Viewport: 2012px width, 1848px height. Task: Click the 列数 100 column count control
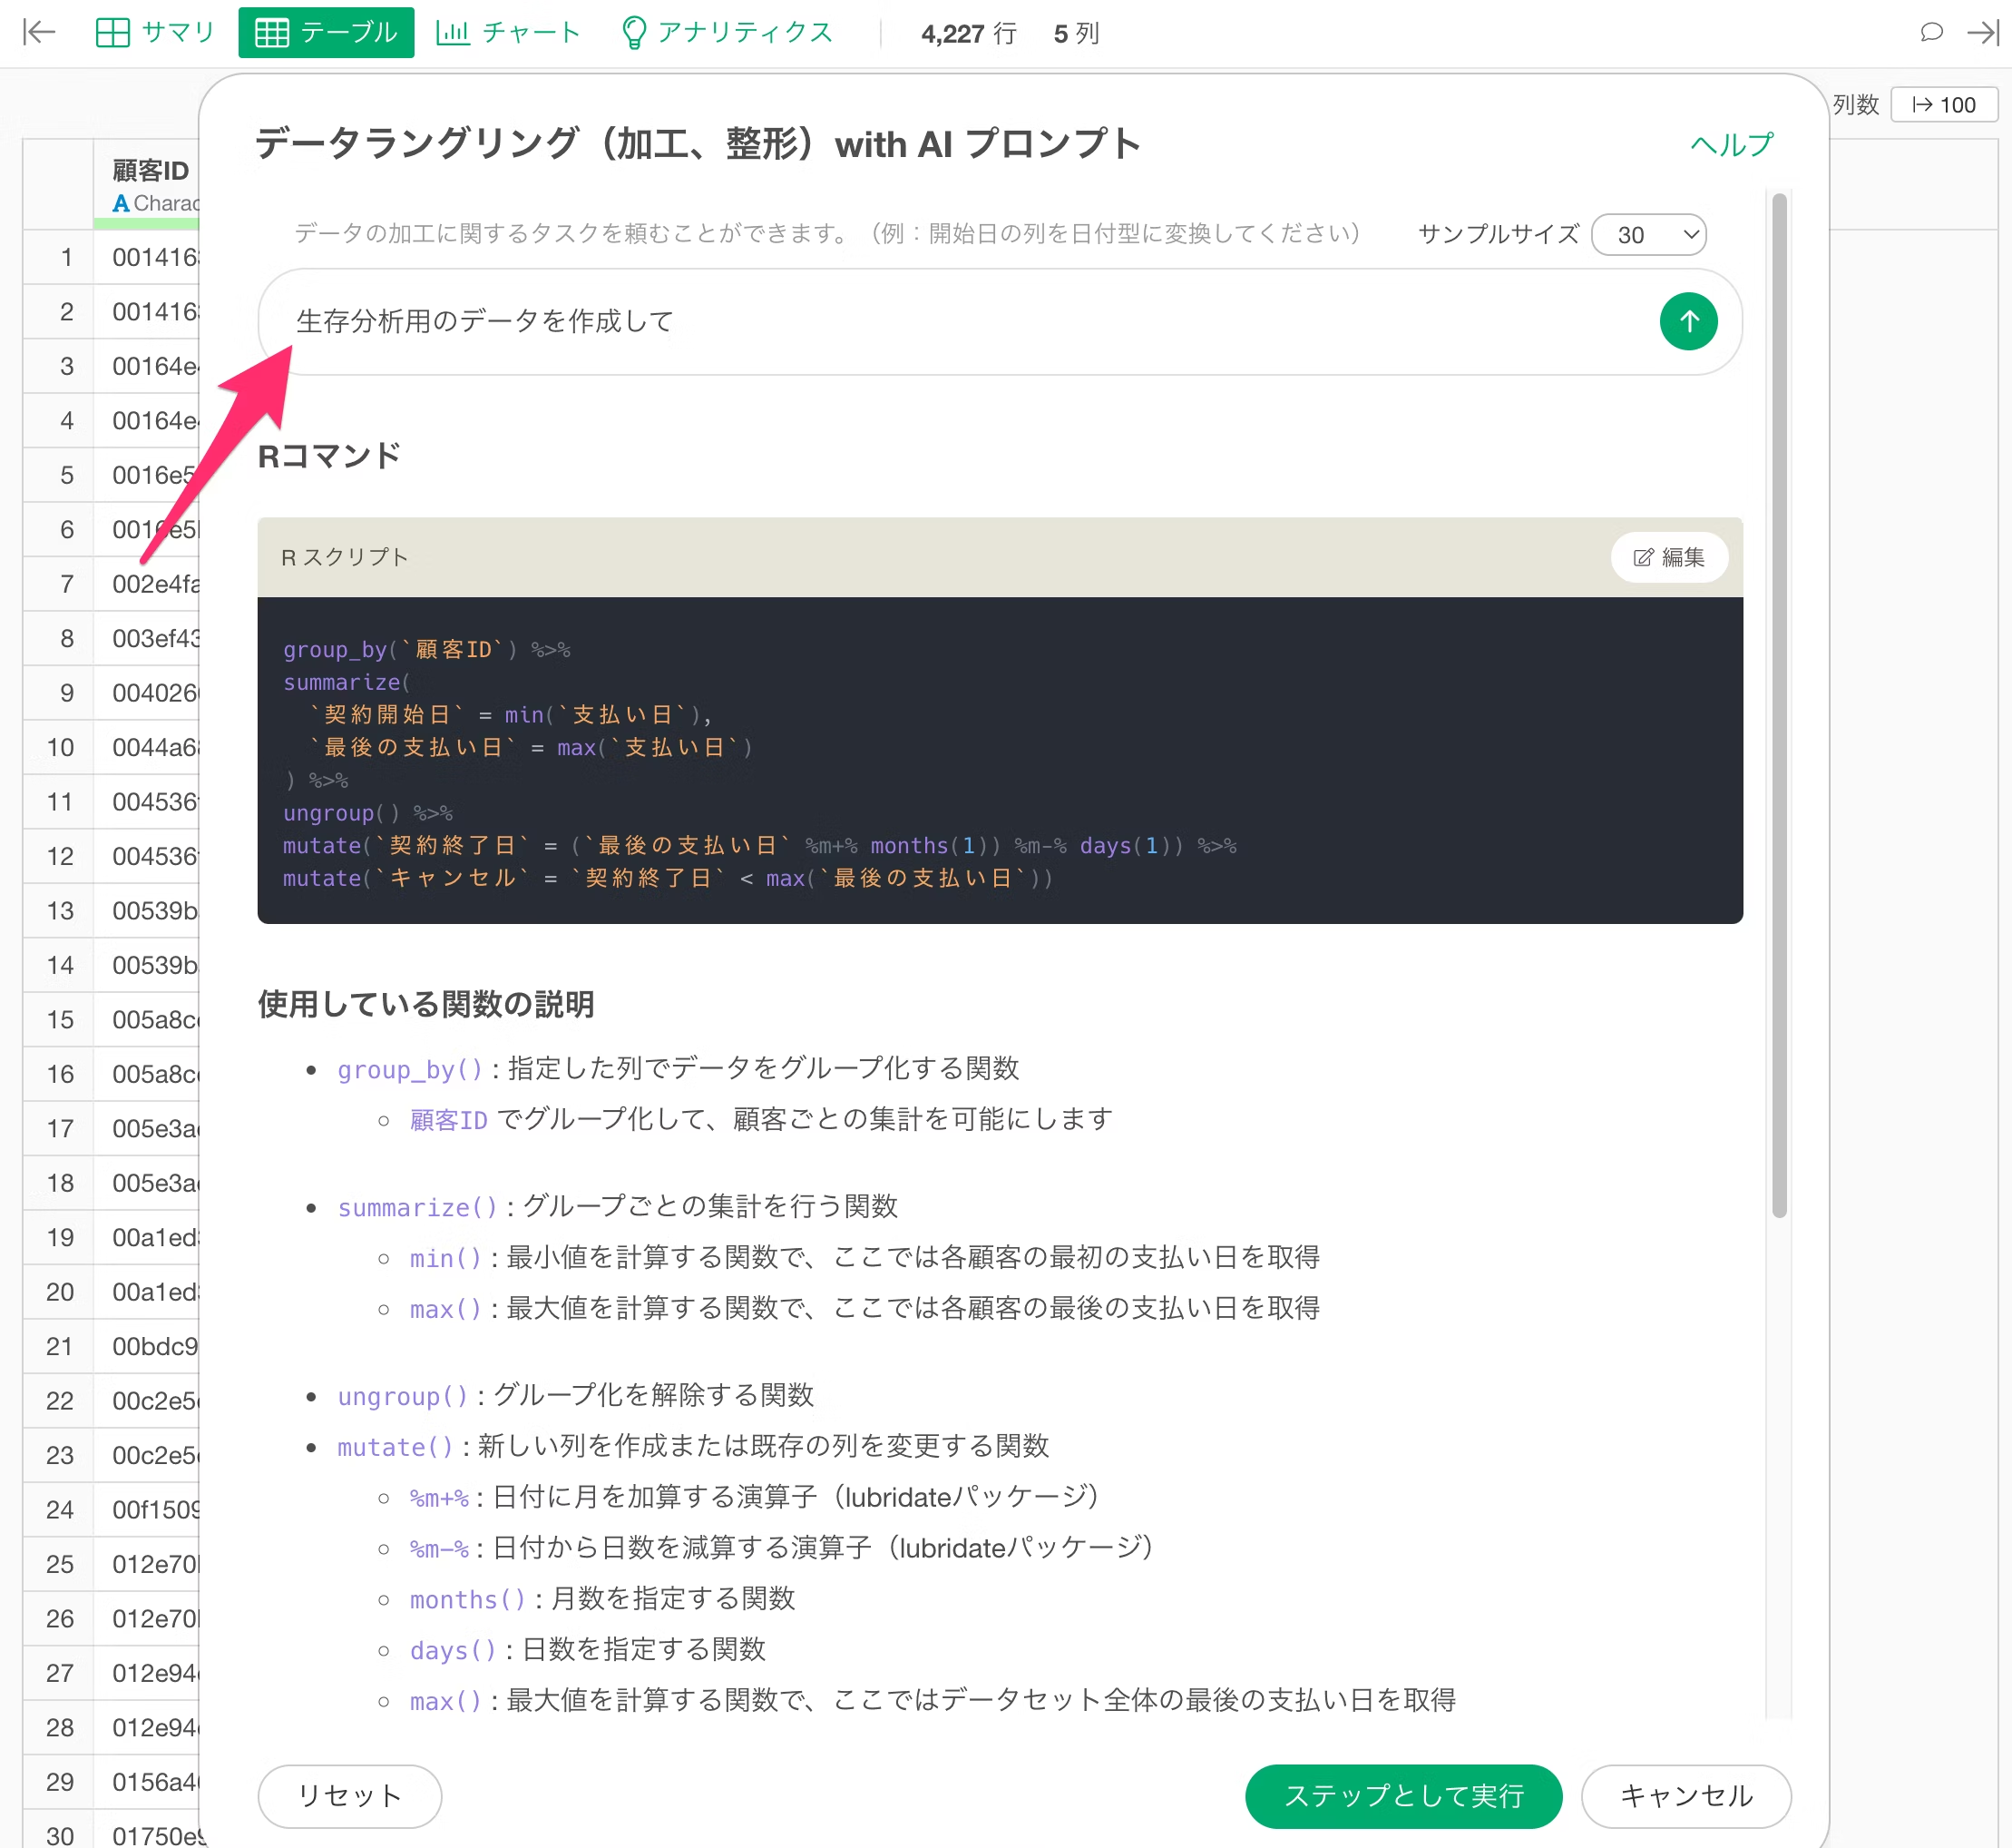1943,105
